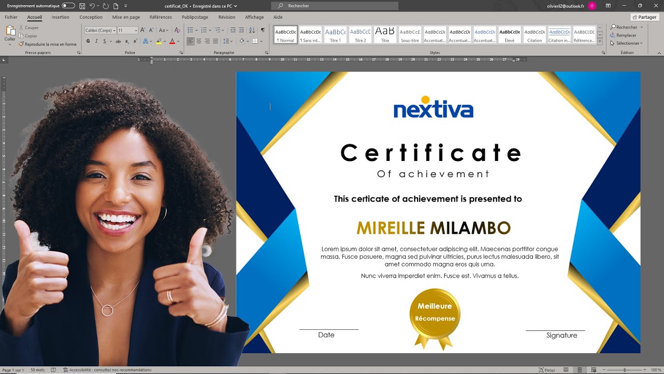Click Remplacer in Édition group
Screen dimensions: 664x374
coord(622,35)
